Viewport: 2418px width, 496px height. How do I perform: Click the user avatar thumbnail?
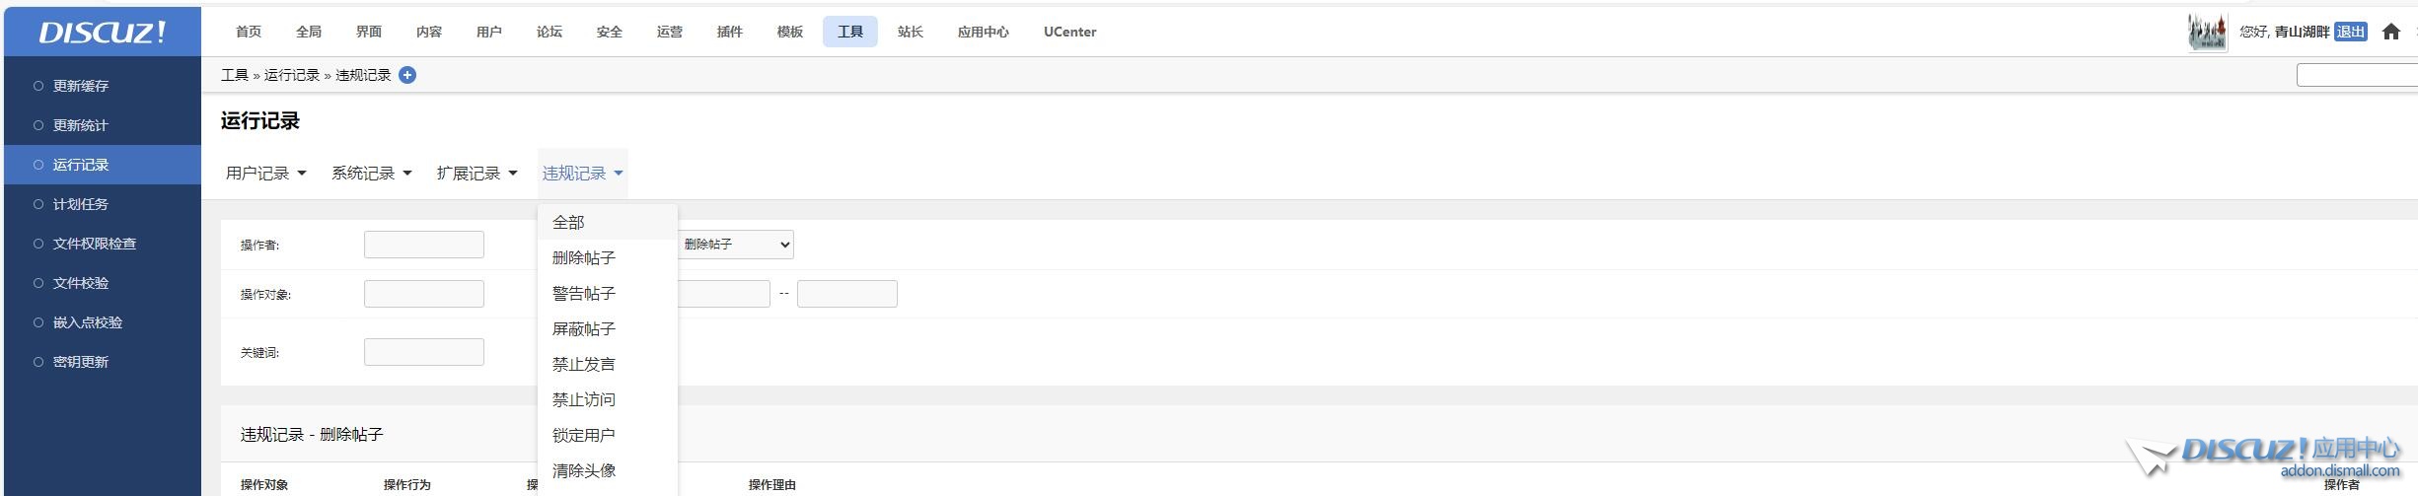pos(2207,32)
